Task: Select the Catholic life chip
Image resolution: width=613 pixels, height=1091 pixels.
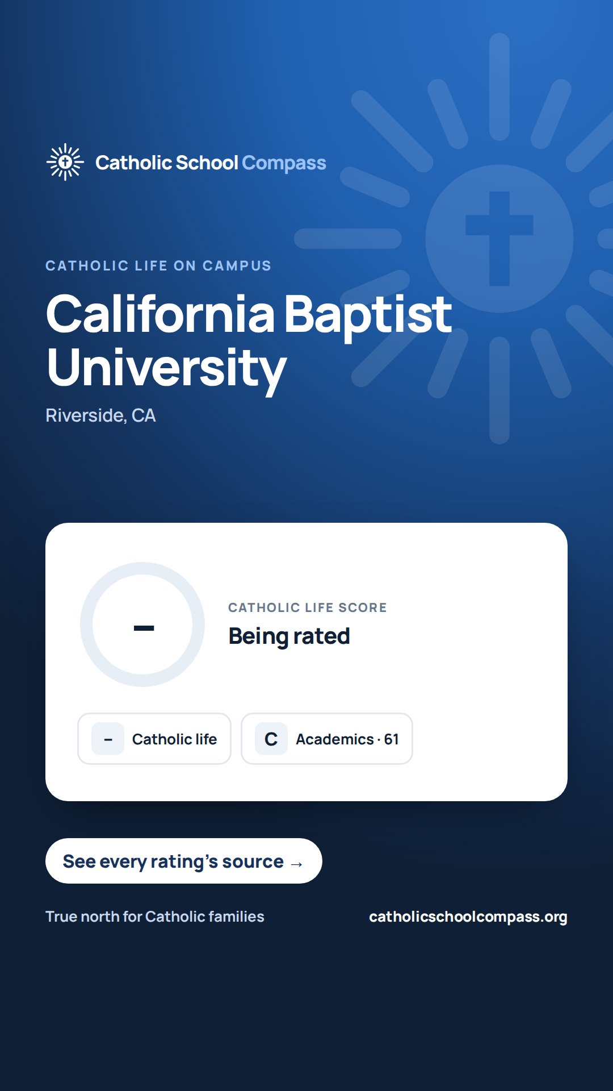Action: (x=154, y=739)
